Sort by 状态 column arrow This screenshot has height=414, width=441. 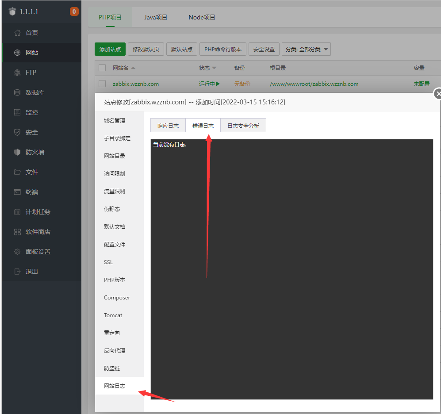point(214,68)
